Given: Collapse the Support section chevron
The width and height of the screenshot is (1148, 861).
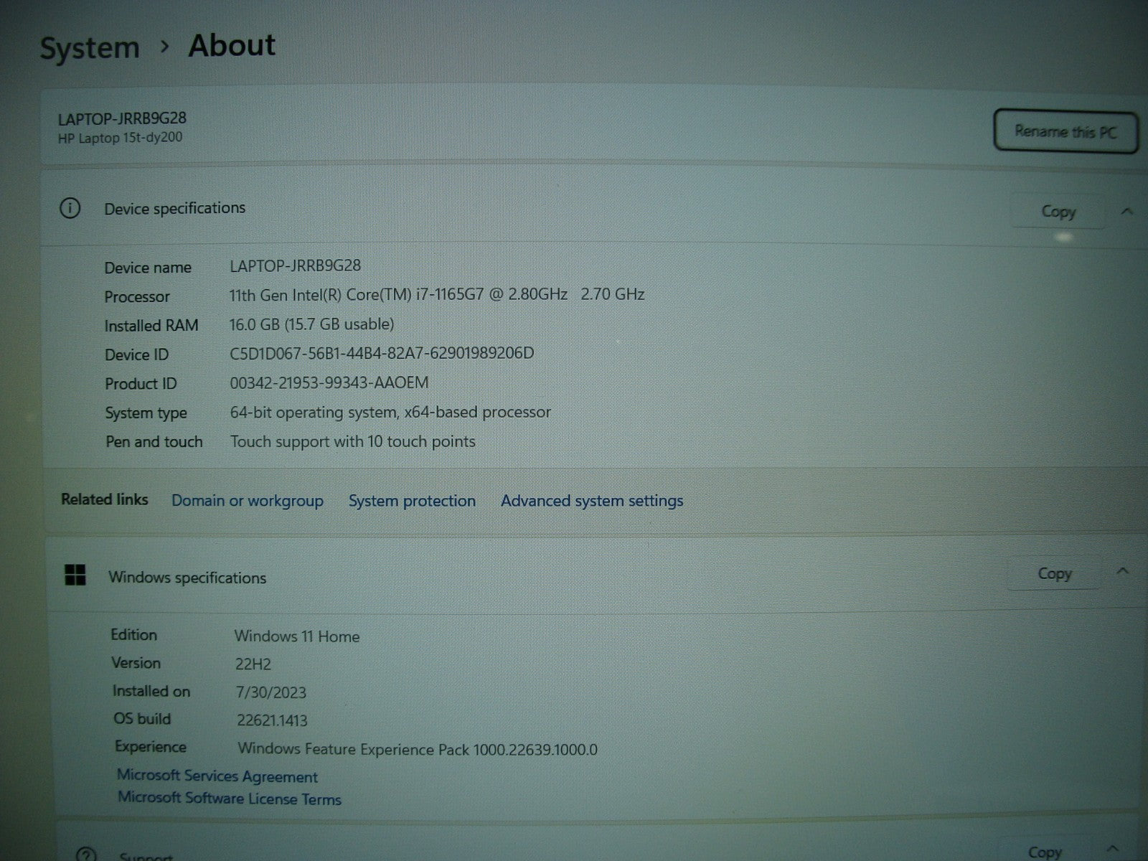Looking at the screenshot, I should (x=1112, y=850).
